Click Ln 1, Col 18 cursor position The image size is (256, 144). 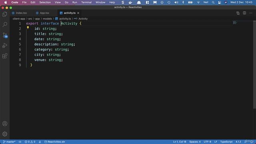pyautogui.click(x=180, y=142)
